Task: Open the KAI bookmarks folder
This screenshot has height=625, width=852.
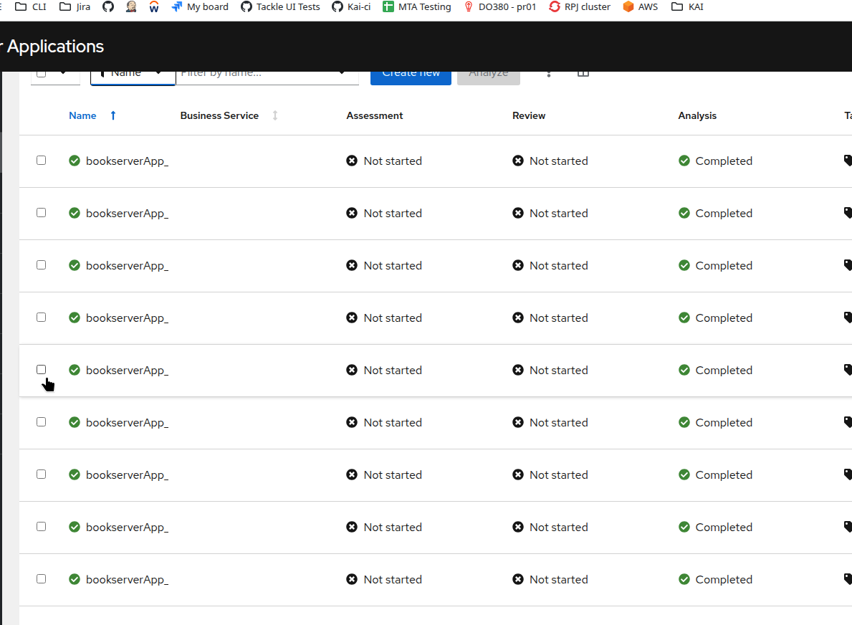Action: (687, 7)
